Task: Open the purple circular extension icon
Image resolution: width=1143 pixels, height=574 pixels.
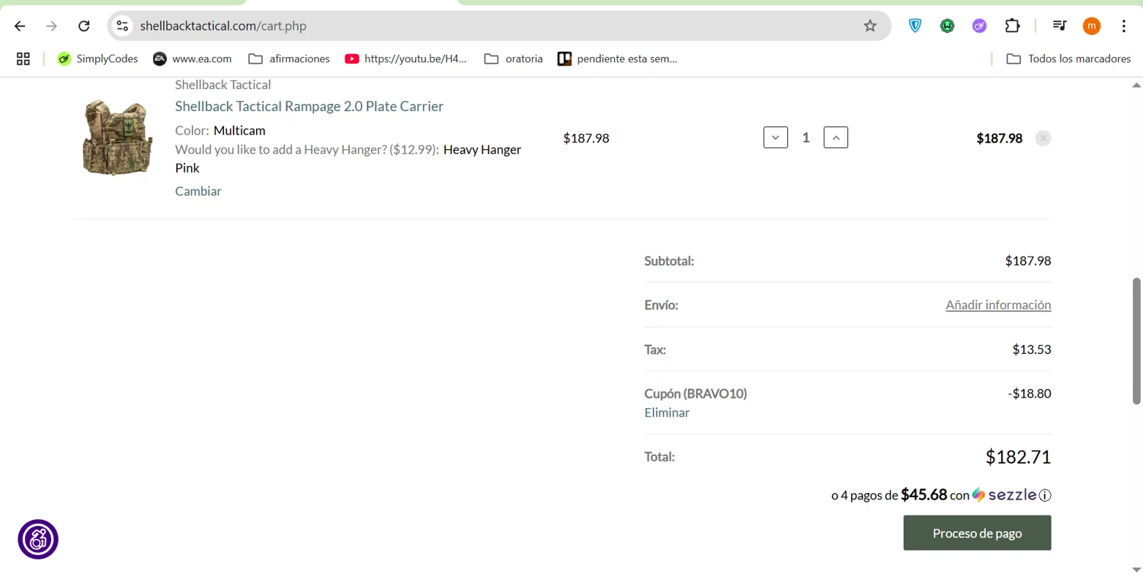Action: coord(979,26)
